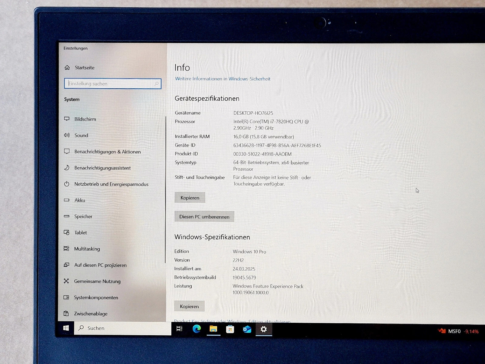The height and width of the screenshot is (364, 485).
Task: Click the Benachrichtigungsassistent moon icon
Action: pyautogui.click(x=67, y=168)
